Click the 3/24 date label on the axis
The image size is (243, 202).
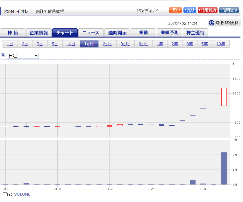pyautogui.click(x=151, y=189)
